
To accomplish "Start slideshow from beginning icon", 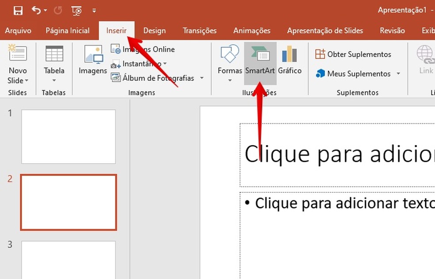I will click(76, 11).
